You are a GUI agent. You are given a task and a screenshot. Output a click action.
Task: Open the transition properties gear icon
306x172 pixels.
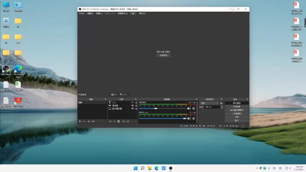coord(221,103)
